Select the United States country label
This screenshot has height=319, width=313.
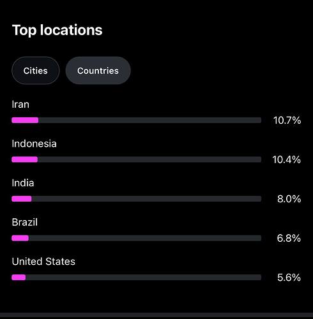[x=43, y=262]
